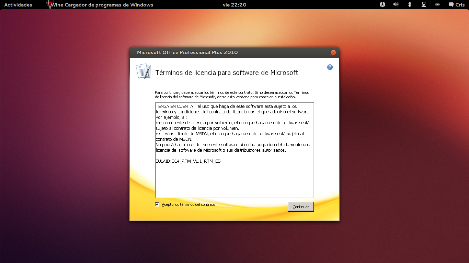The width and height of the screenshot is (469, 263).
Task: Open the volume control icon
Action: (x=396, y=4)
